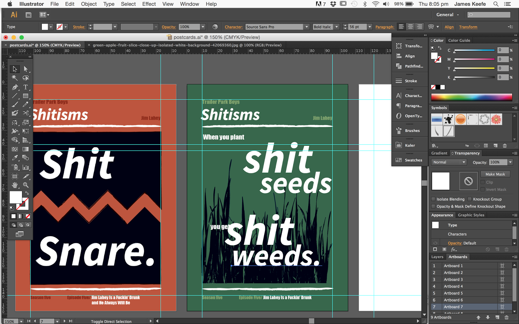Switch to the Layers tab
Screen dimensions: 519x324
pyautogui.click(x=437, y=257)
